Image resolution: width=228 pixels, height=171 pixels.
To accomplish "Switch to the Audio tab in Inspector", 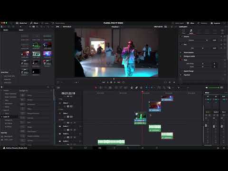I will (191, 31).
